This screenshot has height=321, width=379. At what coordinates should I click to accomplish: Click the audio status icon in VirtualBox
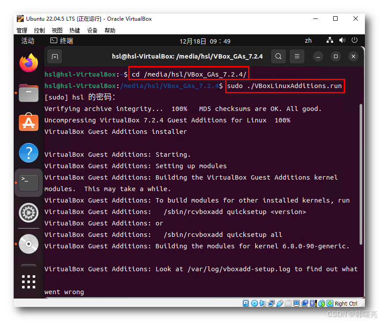[263, 303]
